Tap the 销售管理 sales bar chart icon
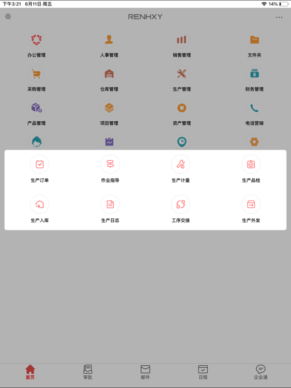 click(182, 40)
